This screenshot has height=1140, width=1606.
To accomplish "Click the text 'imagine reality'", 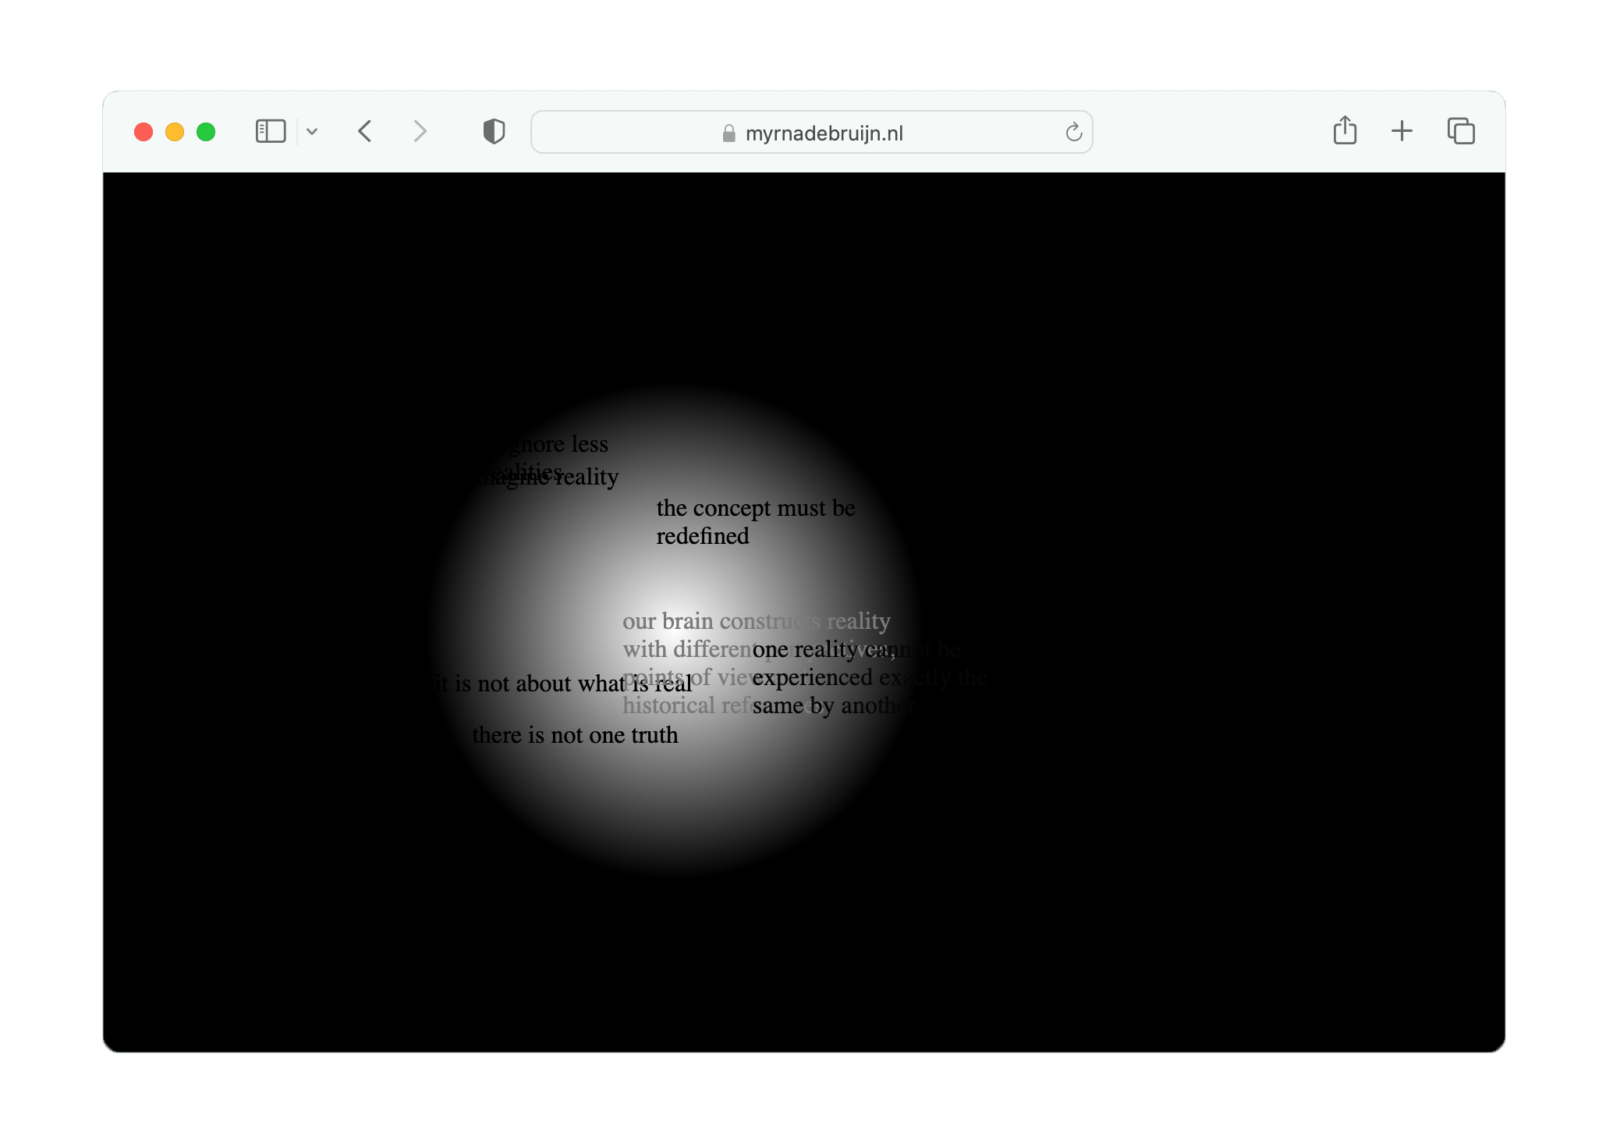I will (x=544, y=477).
